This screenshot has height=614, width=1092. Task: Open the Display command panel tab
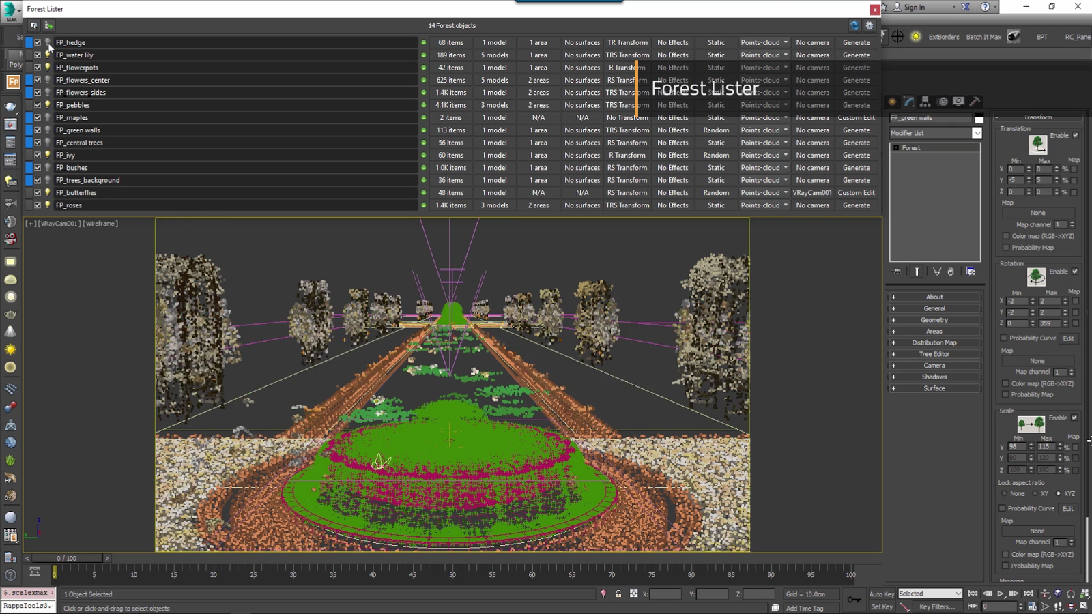pos(959,102)
